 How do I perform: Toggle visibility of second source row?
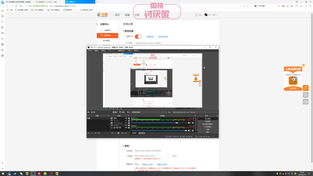tap(126, 120)
